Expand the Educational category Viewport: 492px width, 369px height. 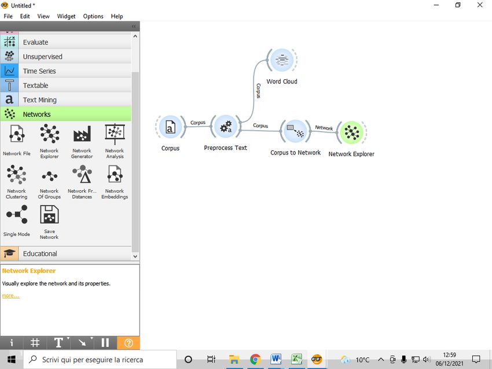[x=65, y=254]
